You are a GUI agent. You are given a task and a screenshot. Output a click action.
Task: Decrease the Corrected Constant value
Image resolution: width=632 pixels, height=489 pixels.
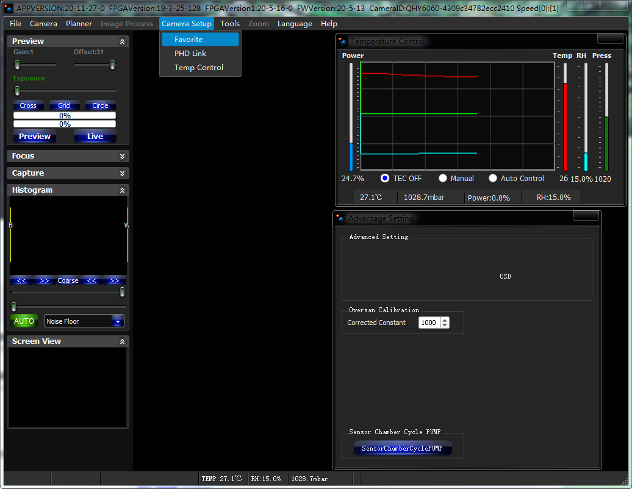click(x=445, y=326)
